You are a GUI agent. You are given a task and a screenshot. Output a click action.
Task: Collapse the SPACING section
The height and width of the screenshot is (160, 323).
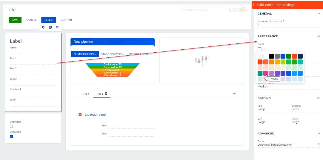318,98
